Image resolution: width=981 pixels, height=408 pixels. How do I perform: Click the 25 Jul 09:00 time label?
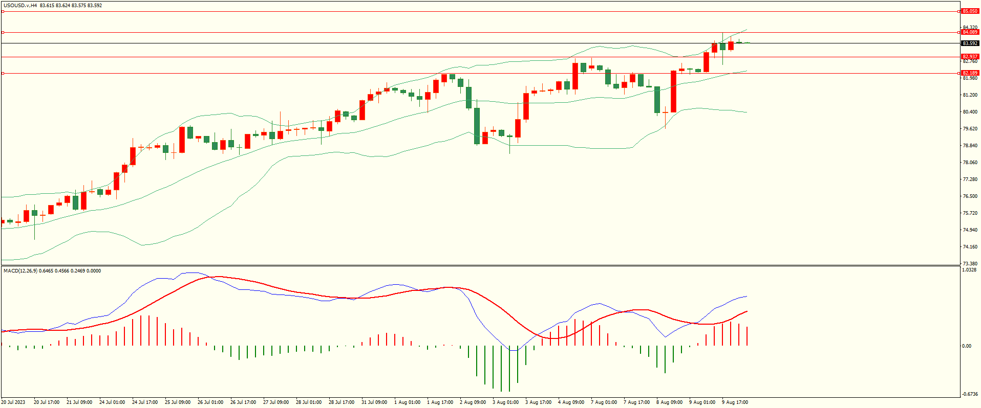pyautogui.click(x=178, y=402)
